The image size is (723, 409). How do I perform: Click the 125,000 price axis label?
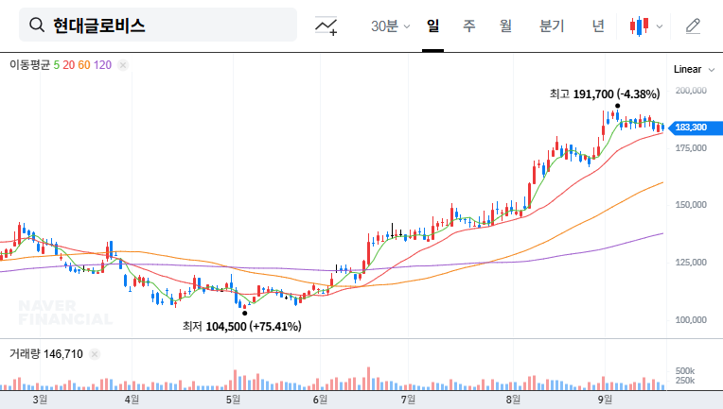(691, 263)
